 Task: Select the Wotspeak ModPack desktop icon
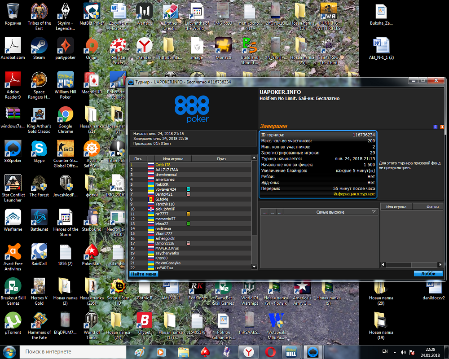pyautogui.click(x=276, y=326)
